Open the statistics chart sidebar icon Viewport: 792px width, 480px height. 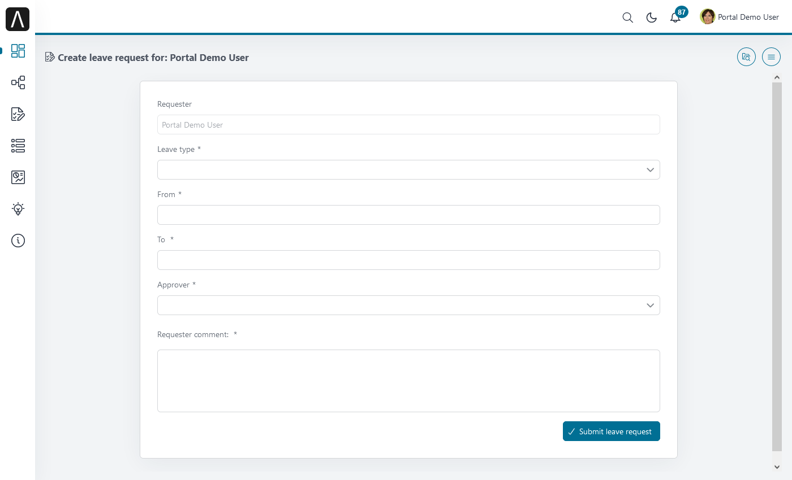point(18,177)
